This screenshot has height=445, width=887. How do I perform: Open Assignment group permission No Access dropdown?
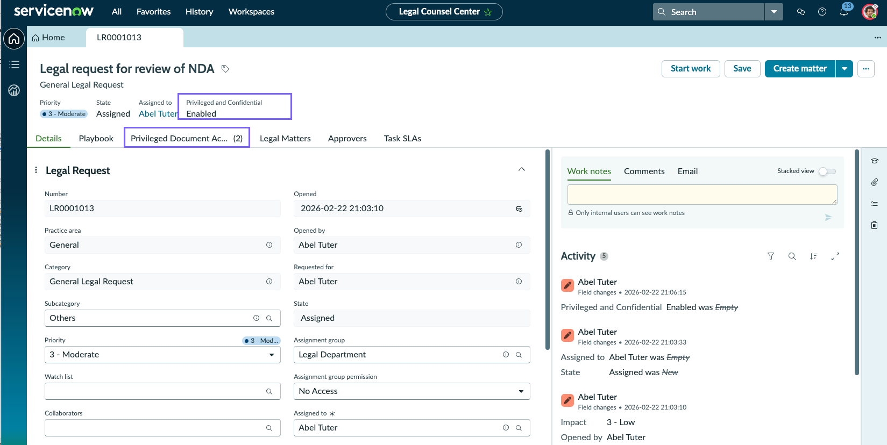coord(412,391)
